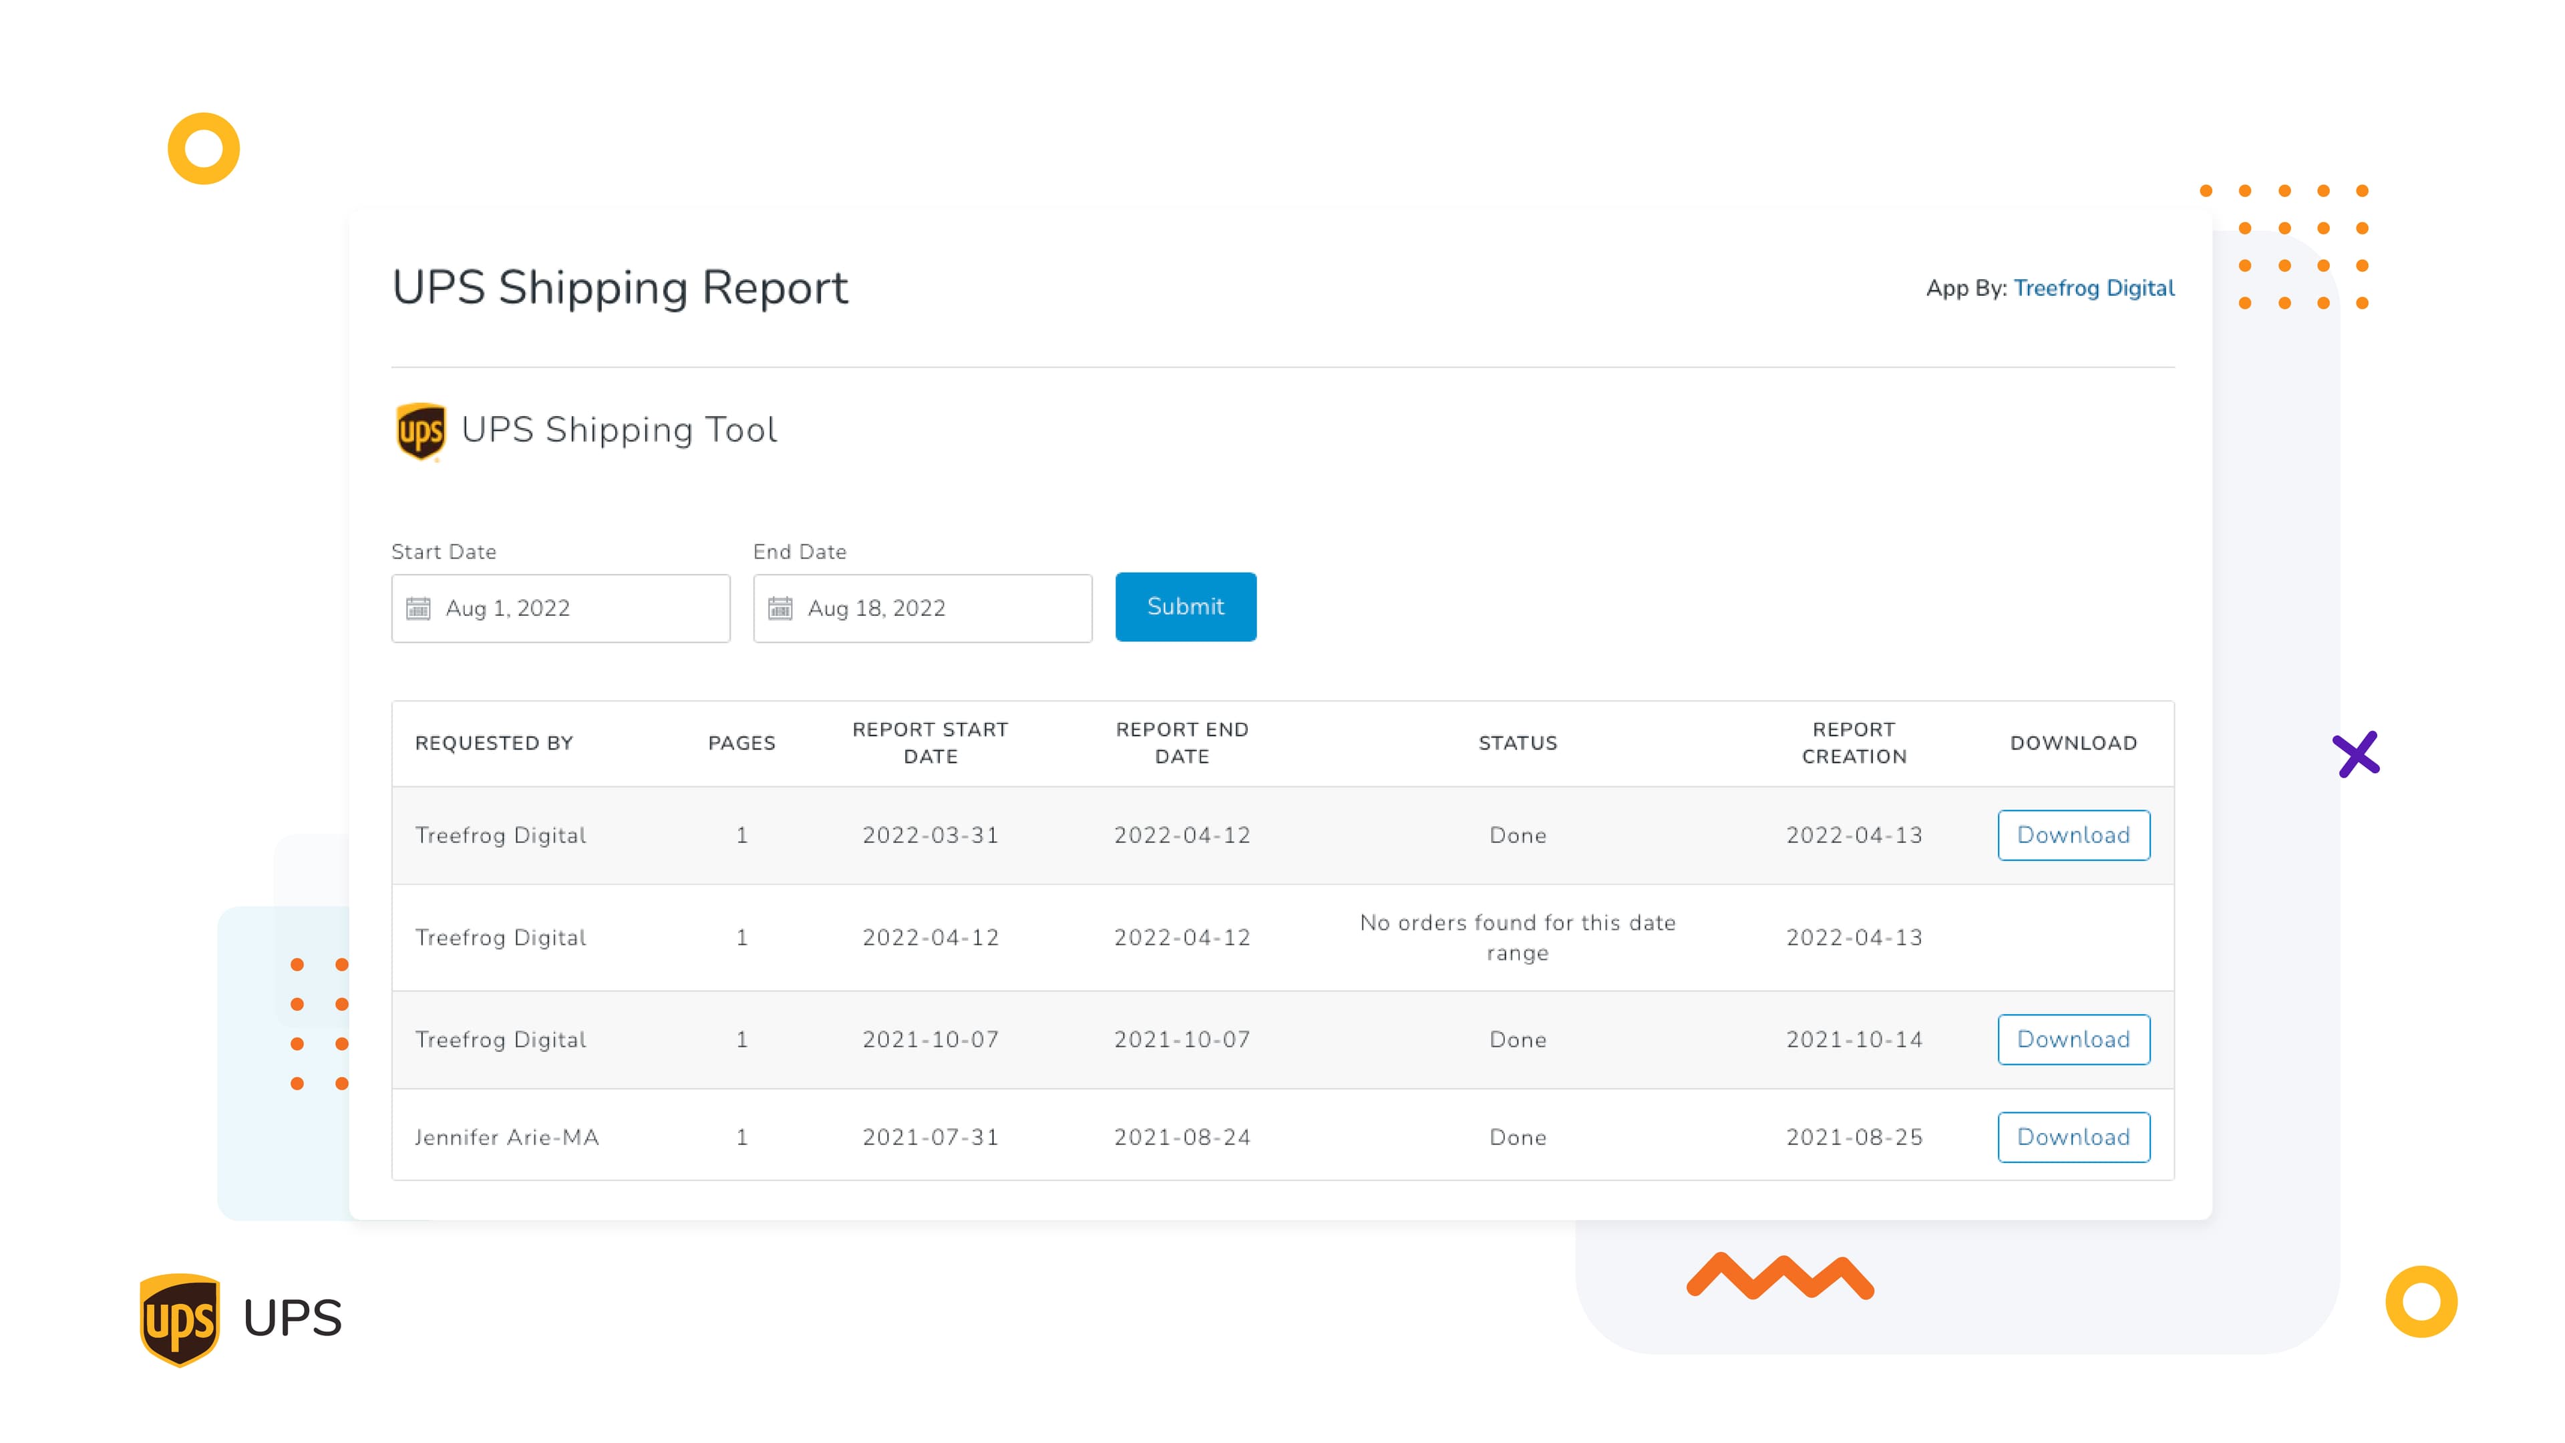The height and width of the screenshot is (1443, 2565).
Task: Select the 2022-03-31 start date cell
Action: 930,834
